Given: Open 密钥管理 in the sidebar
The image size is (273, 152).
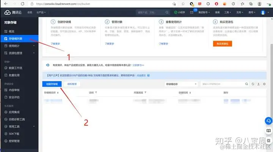Looking at the screenshot, I should (x=19, y=141).
